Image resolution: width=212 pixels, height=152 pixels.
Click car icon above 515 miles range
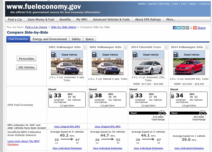pyautogui.click(x=162, y=113)
